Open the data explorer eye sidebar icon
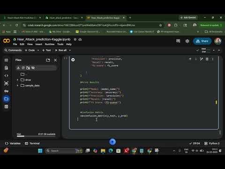Screen dimensions: 225x169 [6, 83]
